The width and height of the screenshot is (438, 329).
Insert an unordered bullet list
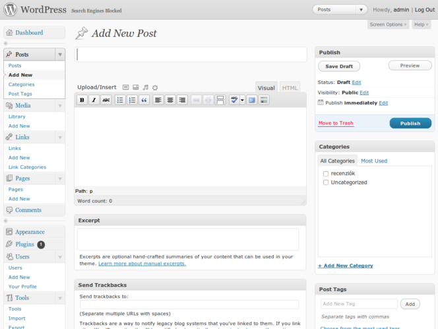(120, 100)
